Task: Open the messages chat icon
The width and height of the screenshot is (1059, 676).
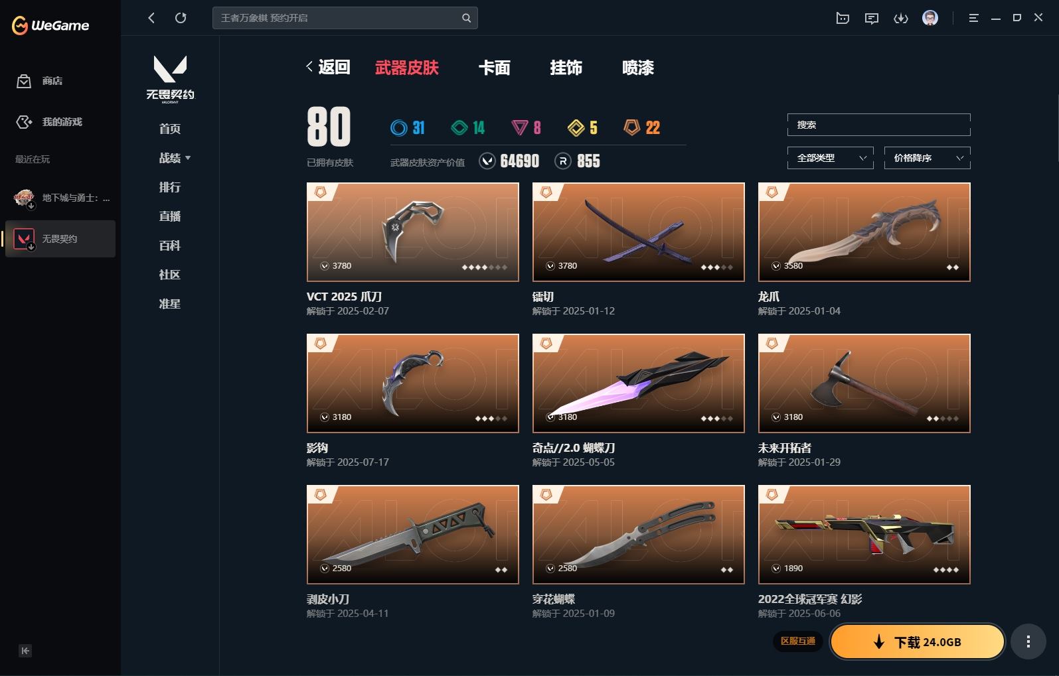Action: click(x=872, y=19)
